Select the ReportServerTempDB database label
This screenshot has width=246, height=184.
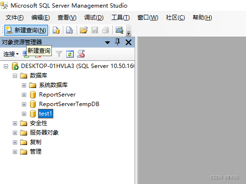pyautogui.click(x=69, y=104)
